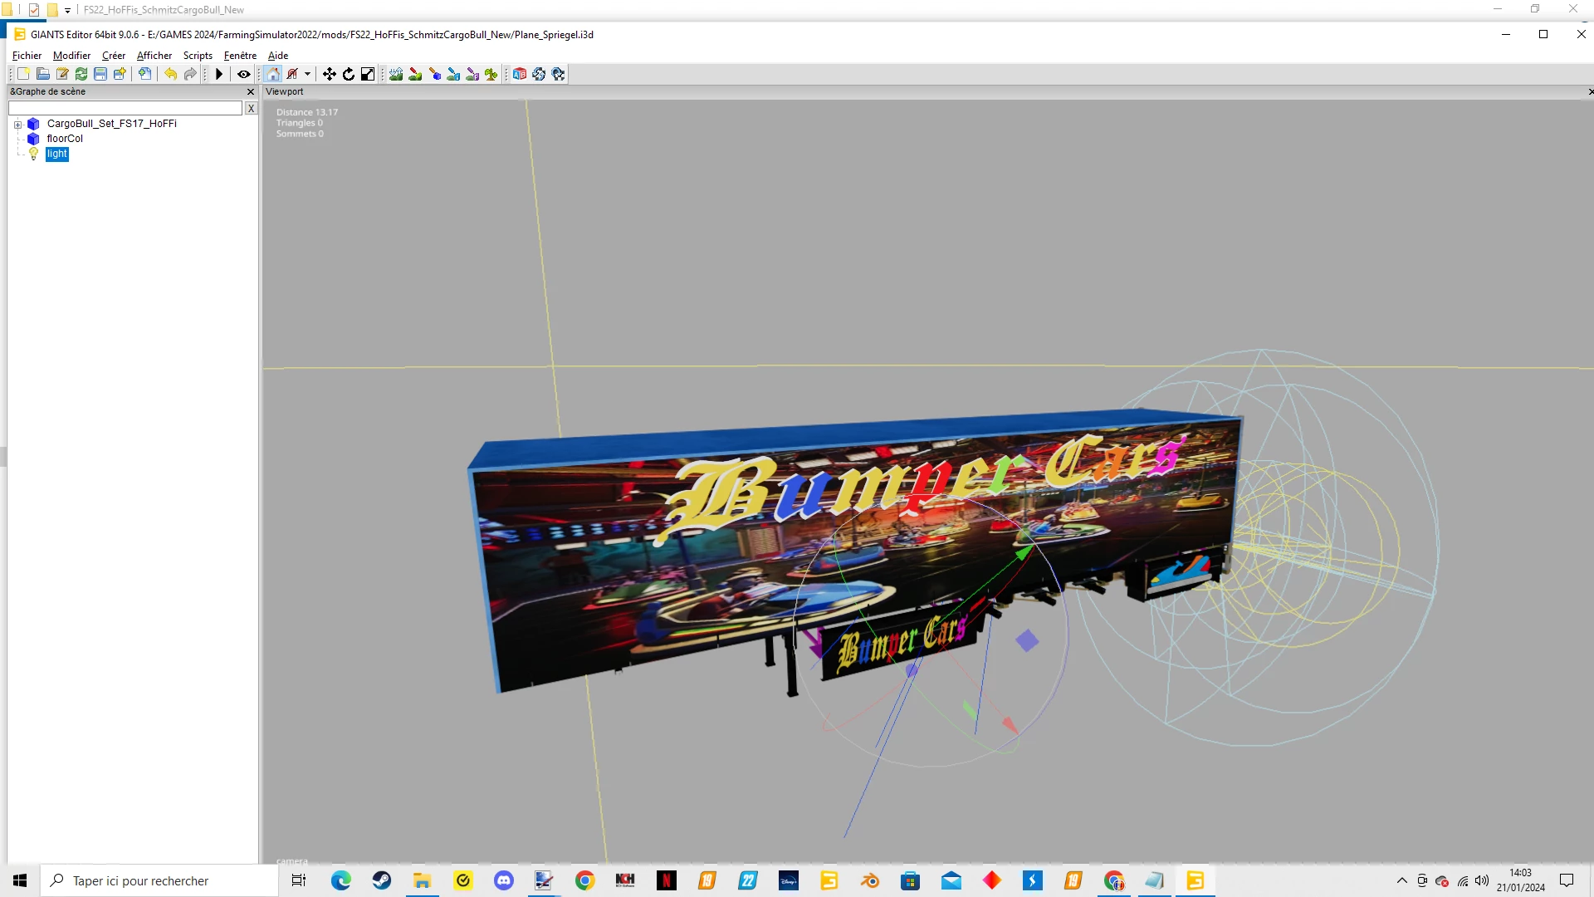Toggle the camera home view icon
The width and height of the screenshot is (1594, 897).
click(x=272, y=74)
